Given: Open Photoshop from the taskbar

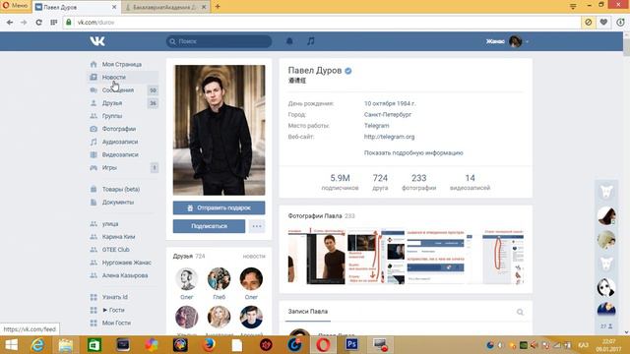Looking at the screenshot, I should 351,344.
